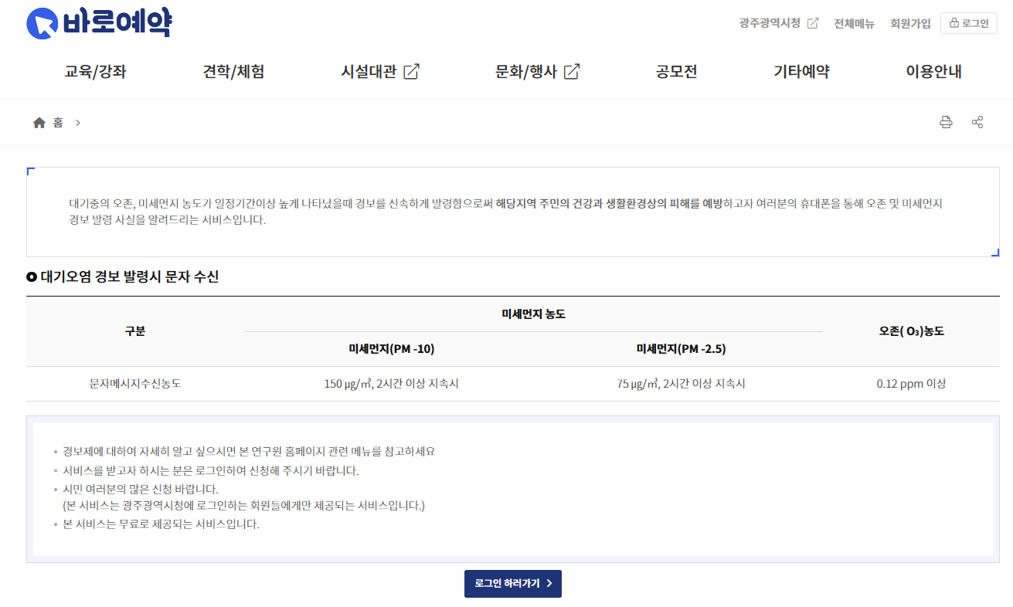Click the 바로예약 logo
The image size is (1013, 607).
(99, 22)
